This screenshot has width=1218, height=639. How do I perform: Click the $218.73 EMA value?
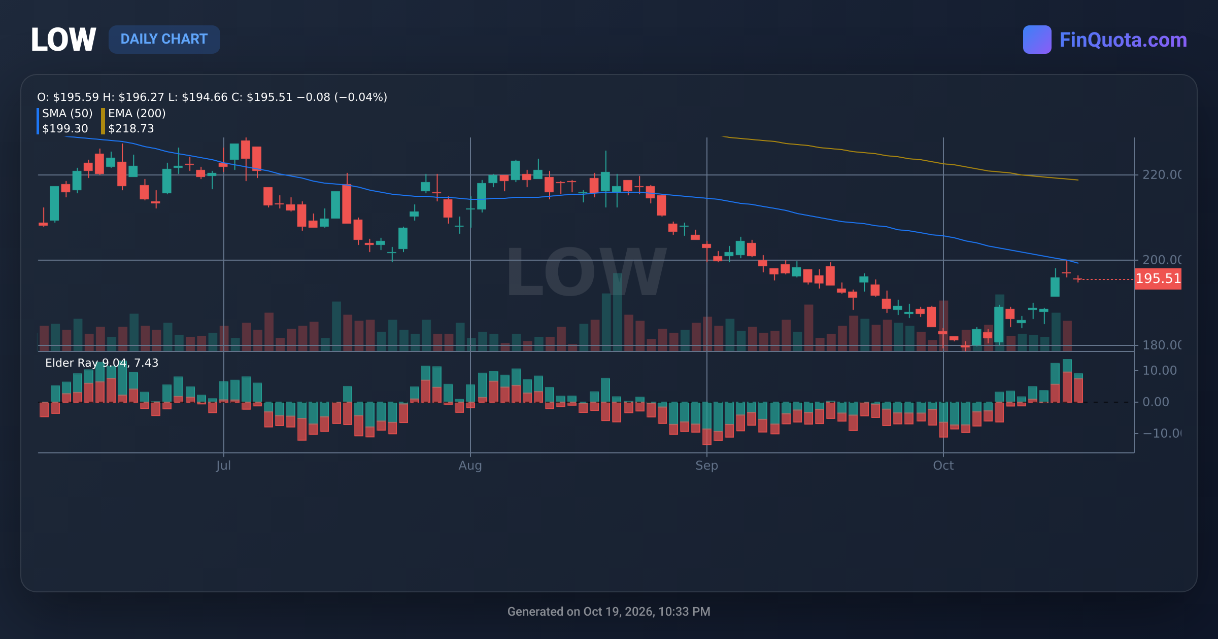(131, 128)
